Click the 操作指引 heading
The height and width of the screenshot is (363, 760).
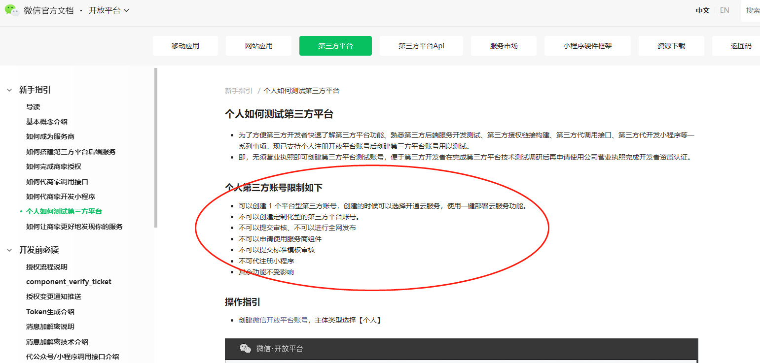tap(243, 302)
